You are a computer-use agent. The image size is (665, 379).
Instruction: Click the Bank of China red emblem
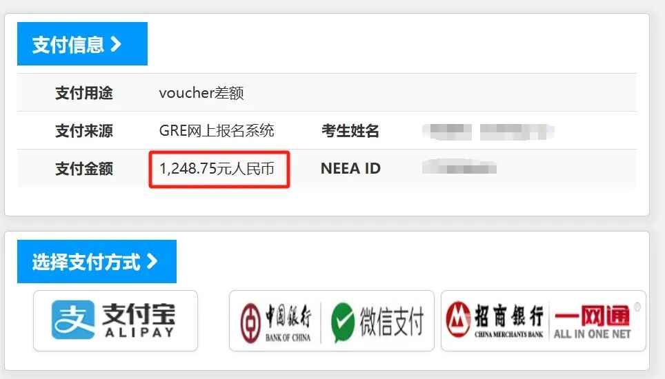[x=250, y=322]
